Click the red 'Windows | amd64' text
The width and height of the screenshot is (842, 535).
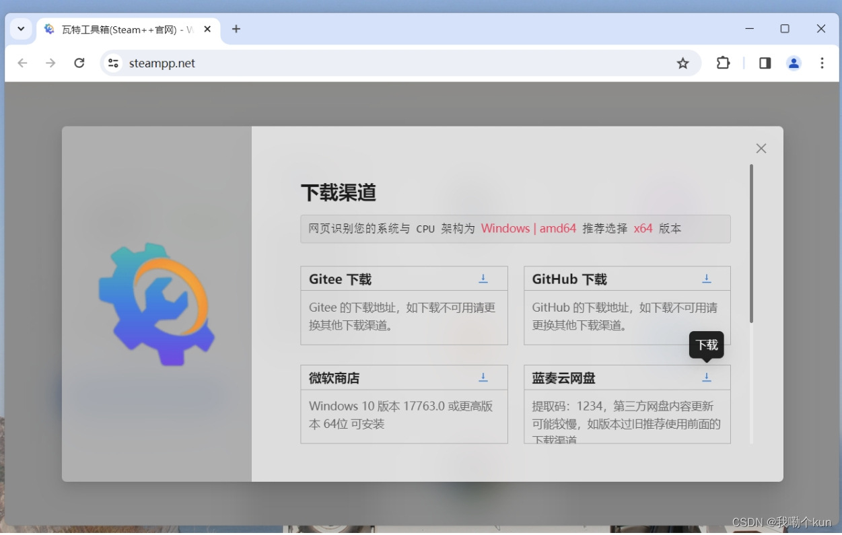coord(528,228)
